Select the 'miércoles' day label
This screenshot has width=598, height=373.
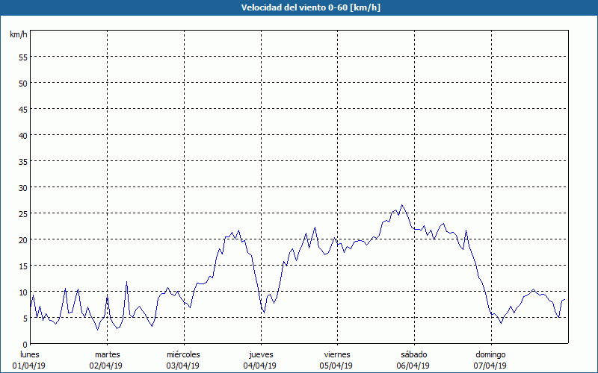click(183, 354)
